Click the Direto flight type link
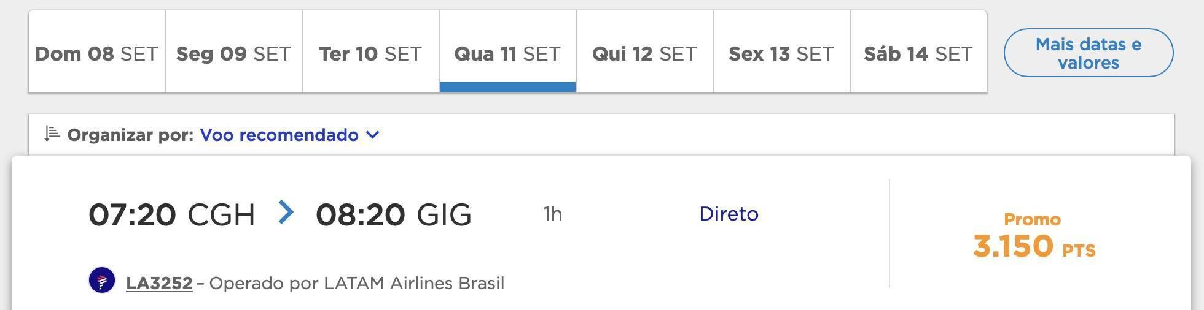Viewport: 1204px width, 310px height. [x=729, y=214]
